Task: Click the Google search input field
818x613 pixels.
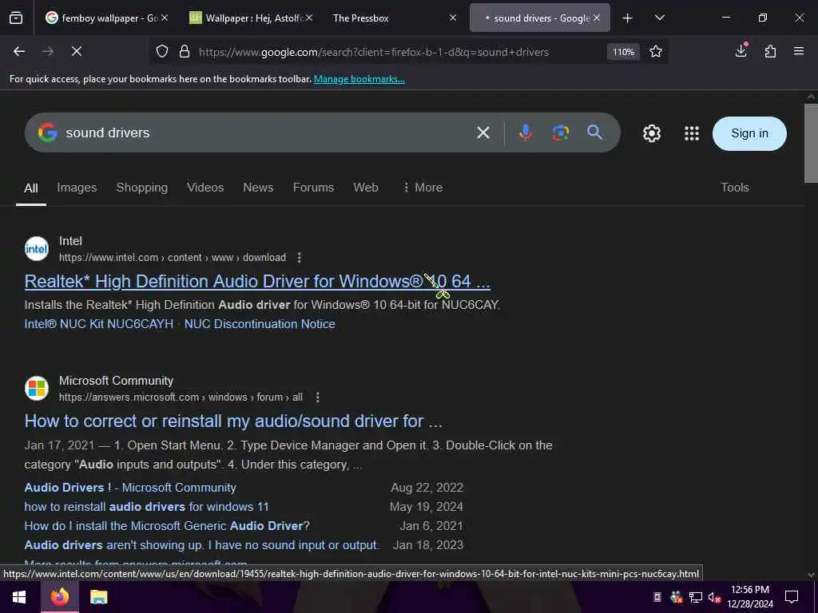Action: 266,133
